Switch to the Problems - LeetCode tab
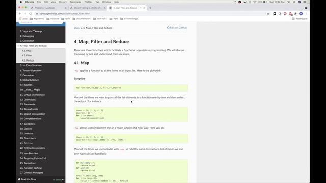 [48, 8]
